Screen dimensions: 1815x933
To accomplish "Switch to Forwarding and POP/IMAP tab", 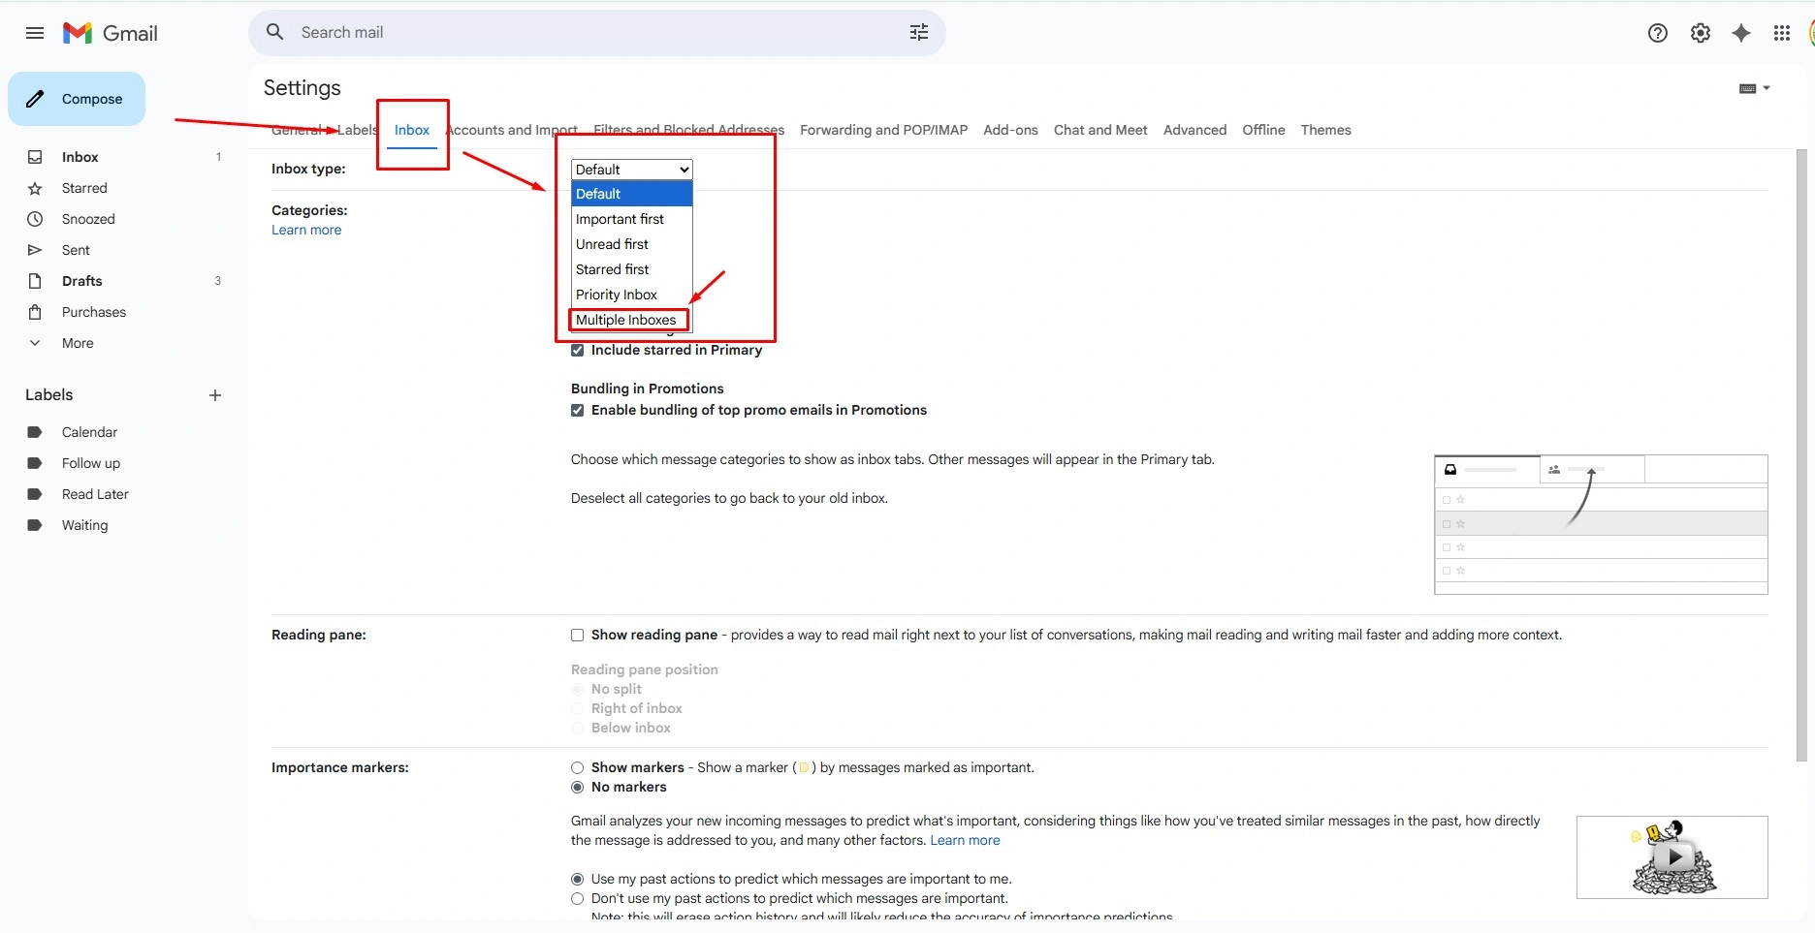I will 883,130.
